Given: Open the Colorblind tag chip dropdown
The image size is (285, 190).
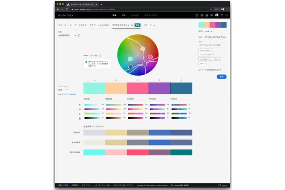Looking at the screenshot, I should [x=204, y=59].
